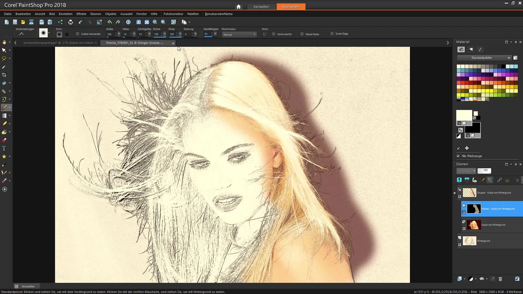The width and height of the screenshot is (523, 294).
Task: Click the Share icon
Action: coord(60,22)
